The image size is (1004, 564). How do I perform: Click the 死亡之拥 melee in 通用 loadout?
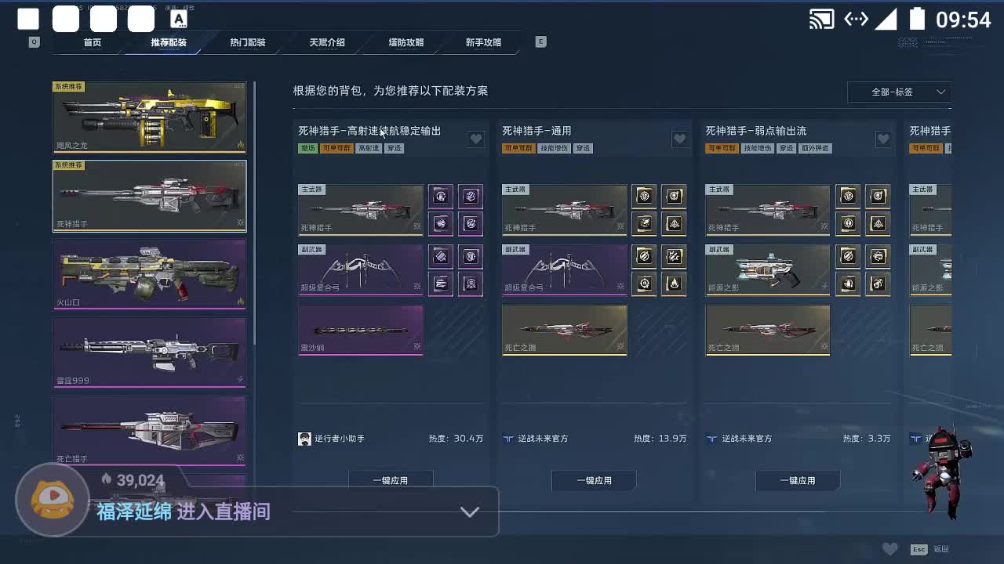(565, 331)
